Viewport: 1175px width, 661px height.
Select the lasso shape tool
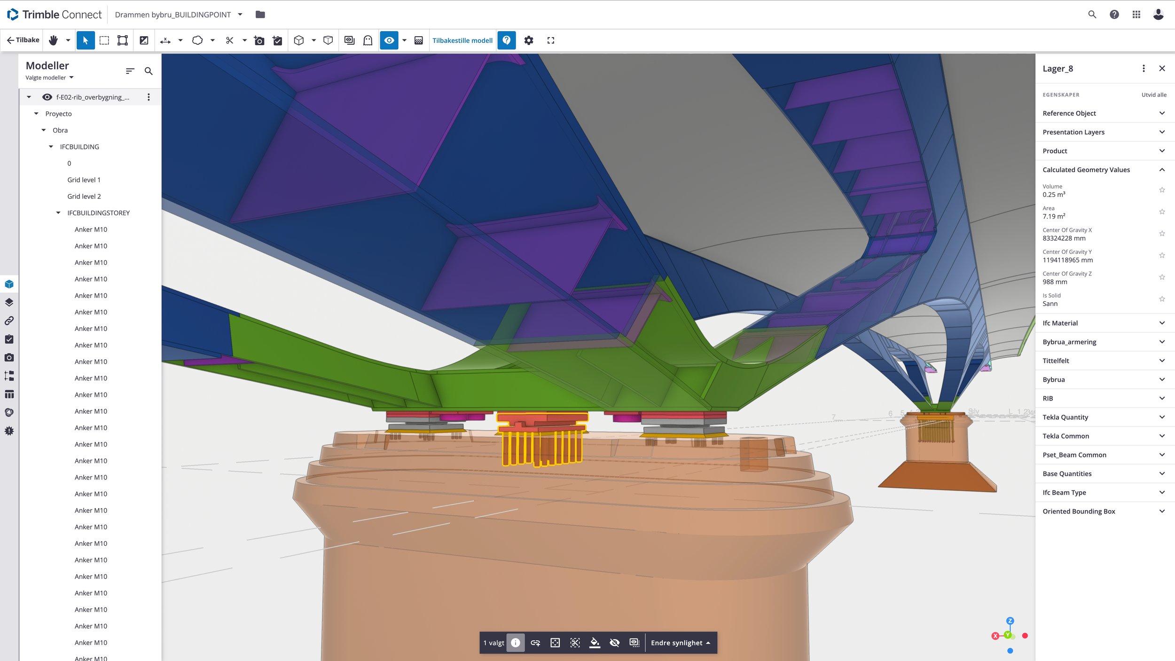(197, 40)
